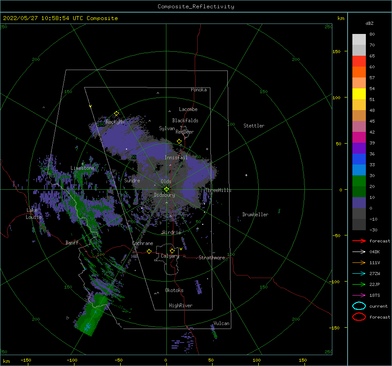Select the purple swatch between 39 and 36 dBZ
392x366 pixels.
pos(359,148)
